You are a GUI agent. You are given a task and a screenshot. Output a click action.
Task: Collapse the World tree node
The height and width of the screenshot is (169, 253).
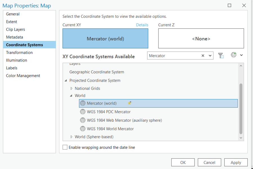71,95
